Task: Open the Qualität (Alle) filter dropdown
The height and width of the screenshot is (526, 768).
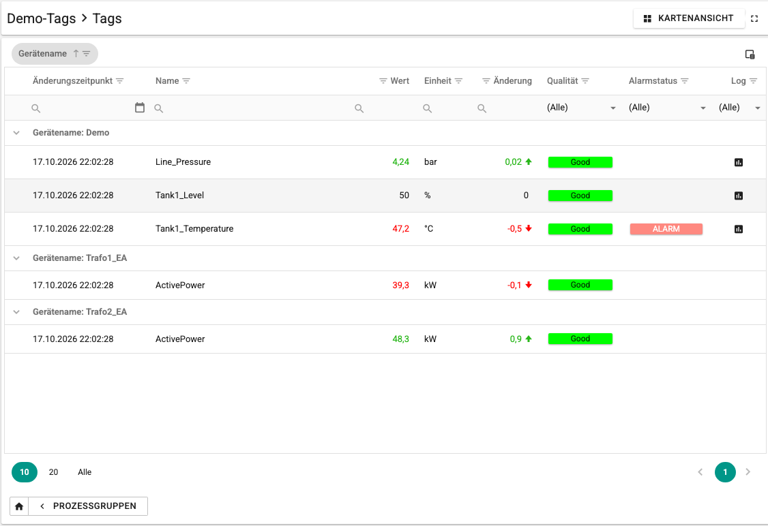Action: 581,108
